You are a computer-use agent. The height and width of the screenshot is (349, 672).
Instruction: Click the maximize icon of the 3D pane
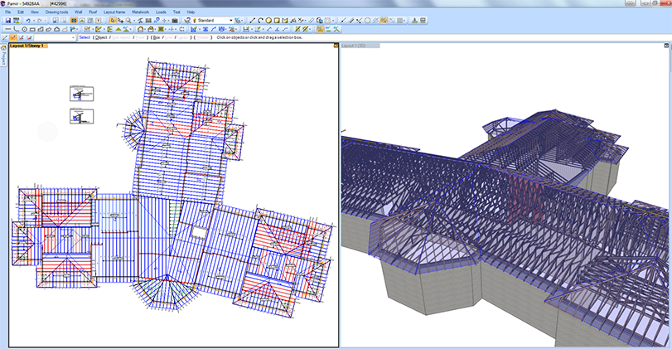coord(666,46)
